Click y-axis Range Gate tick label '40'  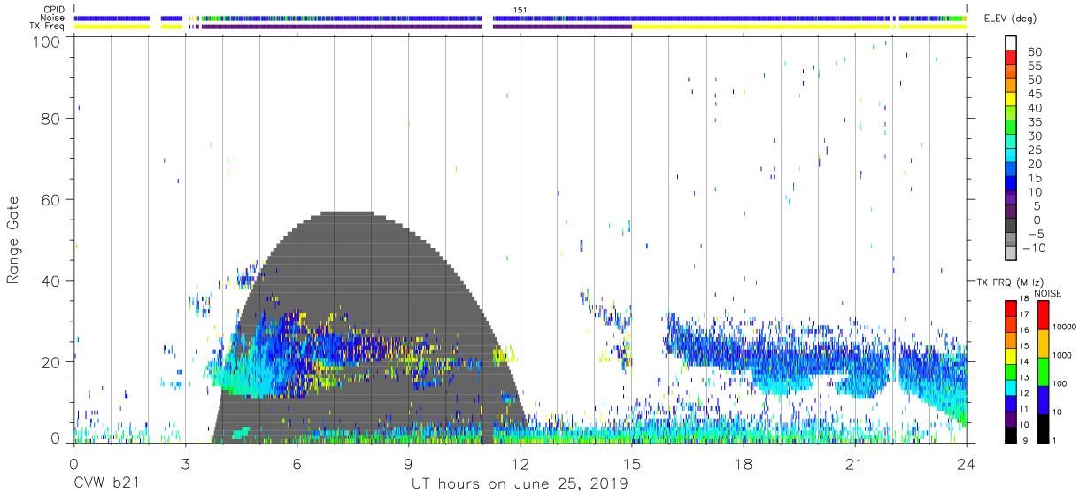[51, 281]
